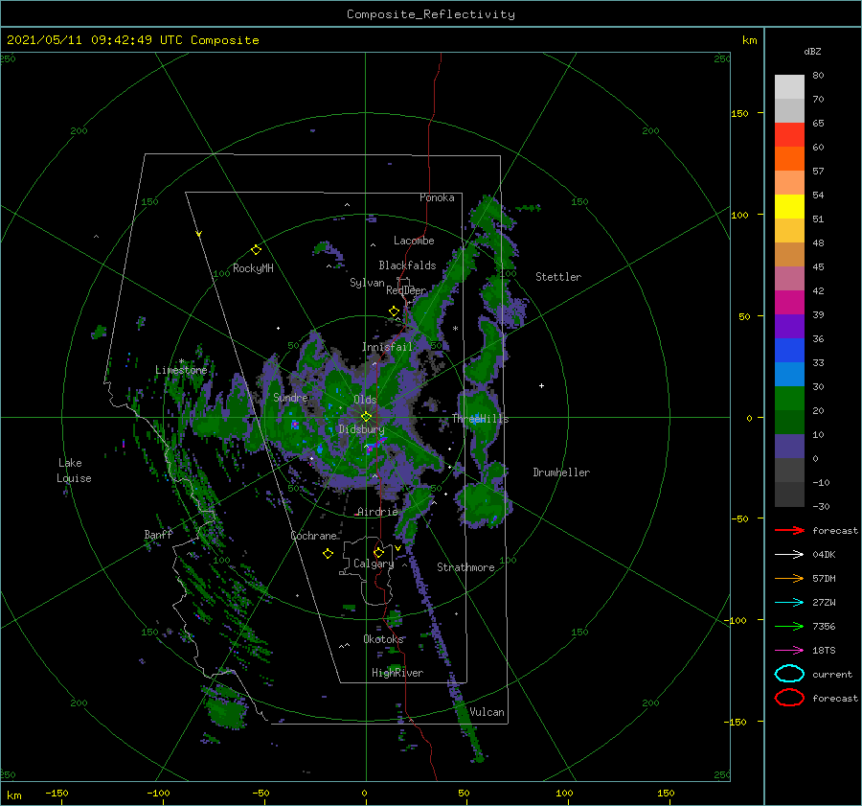The width and height of the screenshot is (862, 806).
Task: Click the Vulcan label
Action: tap(487, 712)
